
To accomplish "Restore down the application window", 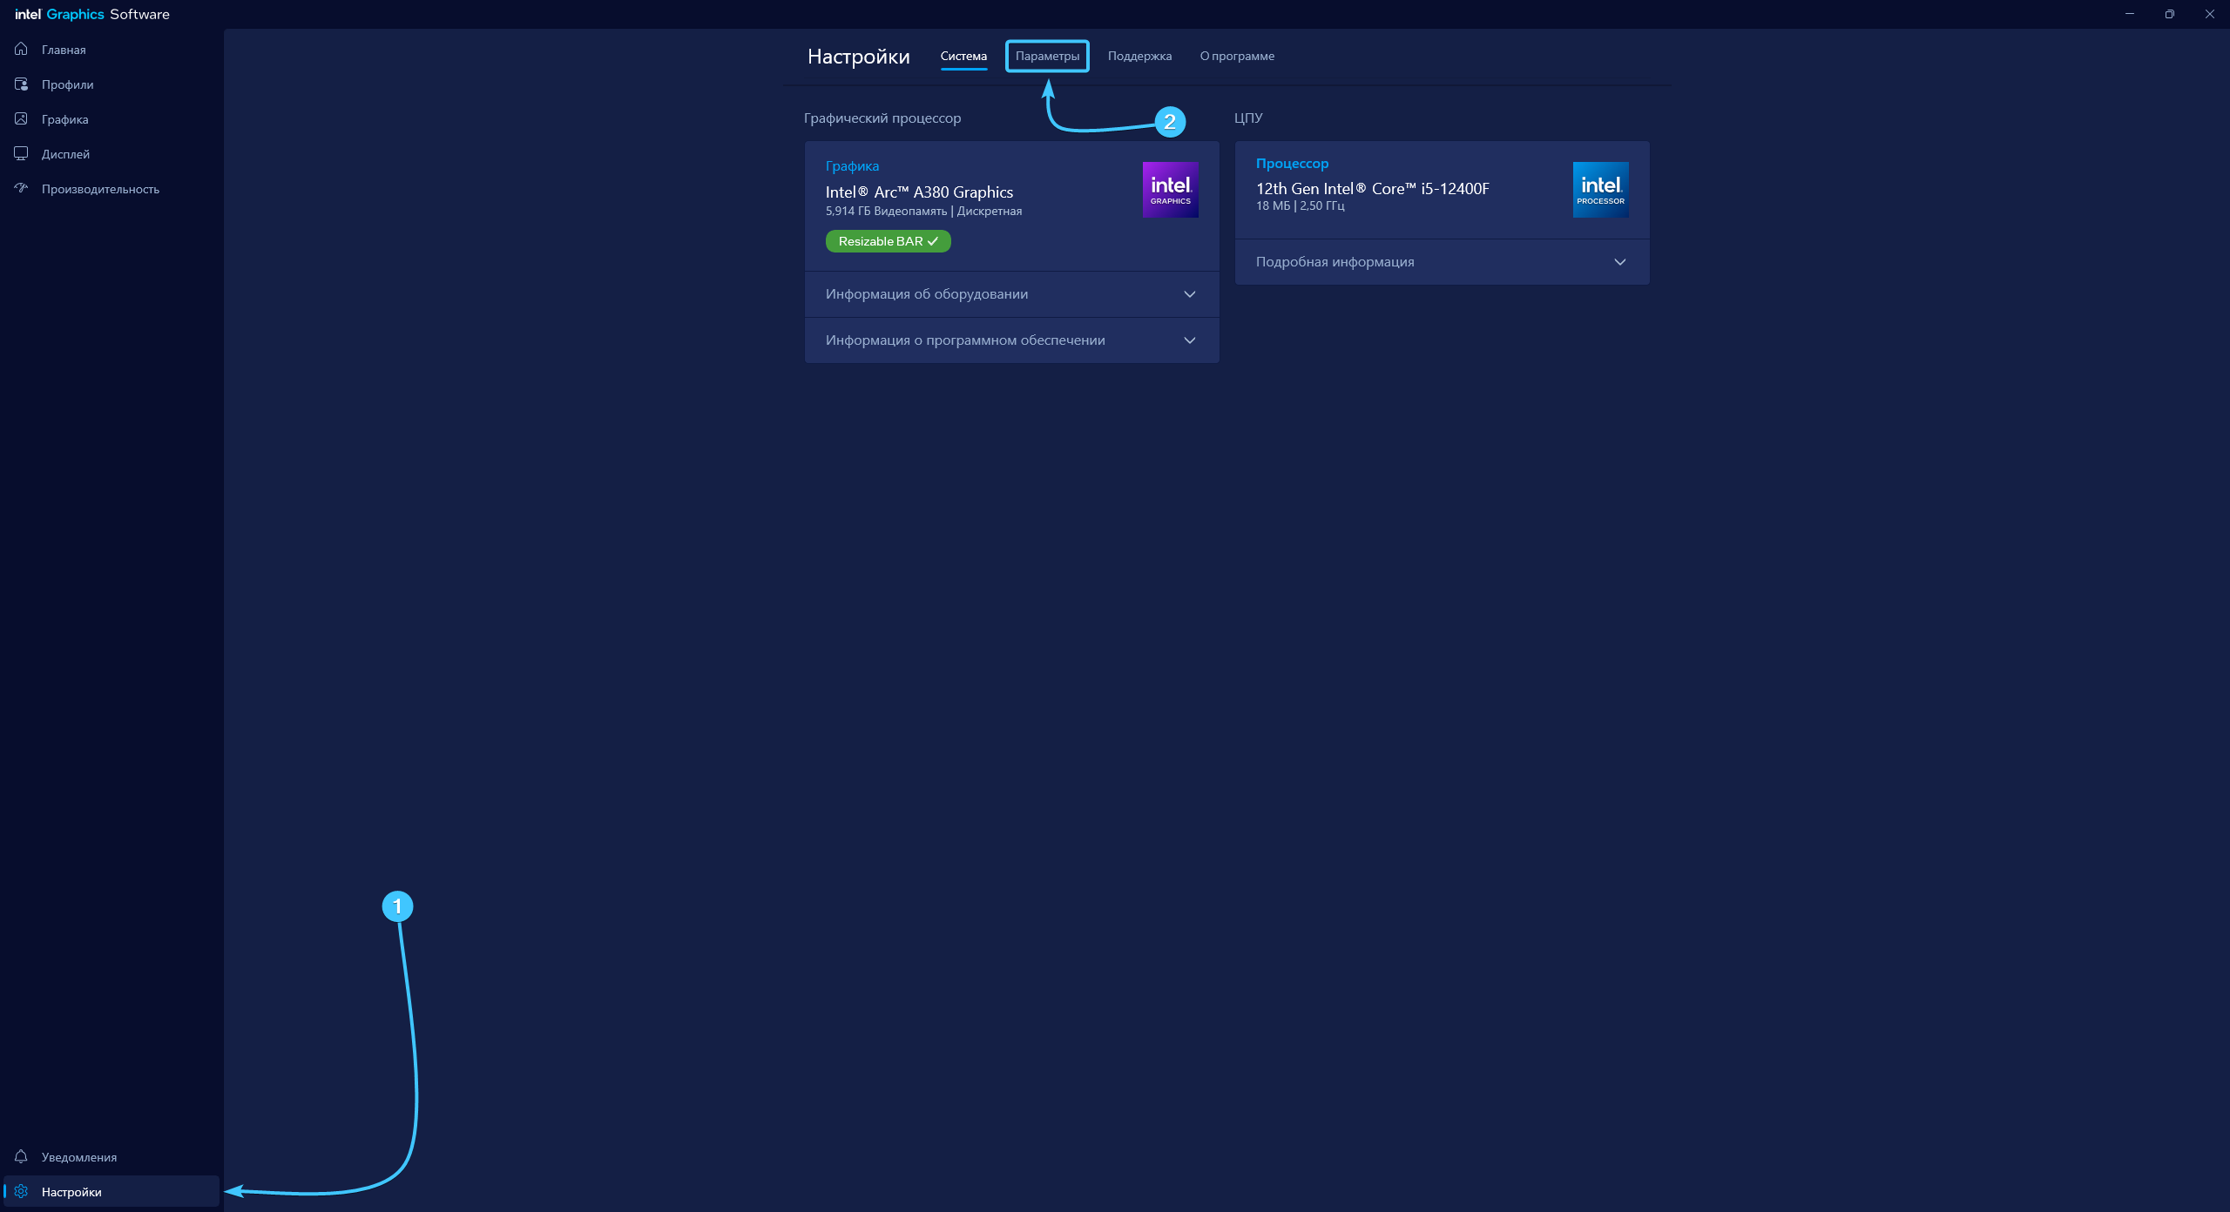I will point(2169,14).
